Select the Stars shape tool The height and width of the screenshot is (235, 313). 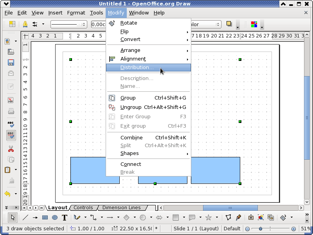[x=209, y=217]
